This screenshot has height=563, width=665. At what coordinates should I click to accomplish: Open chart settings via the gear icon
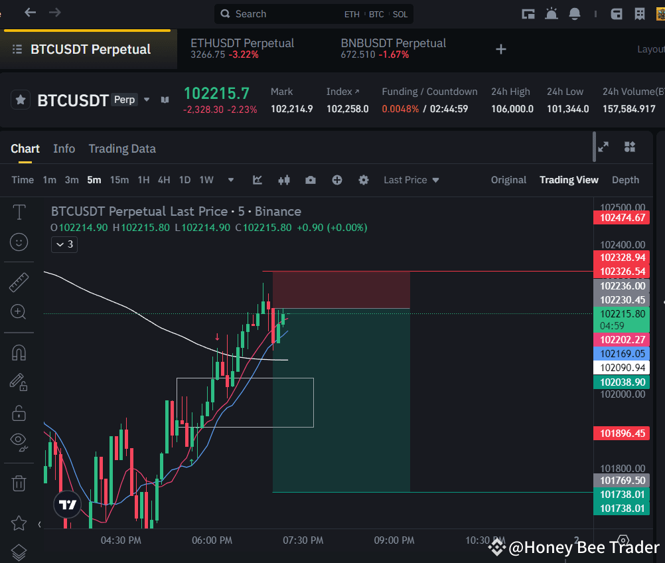364,180
